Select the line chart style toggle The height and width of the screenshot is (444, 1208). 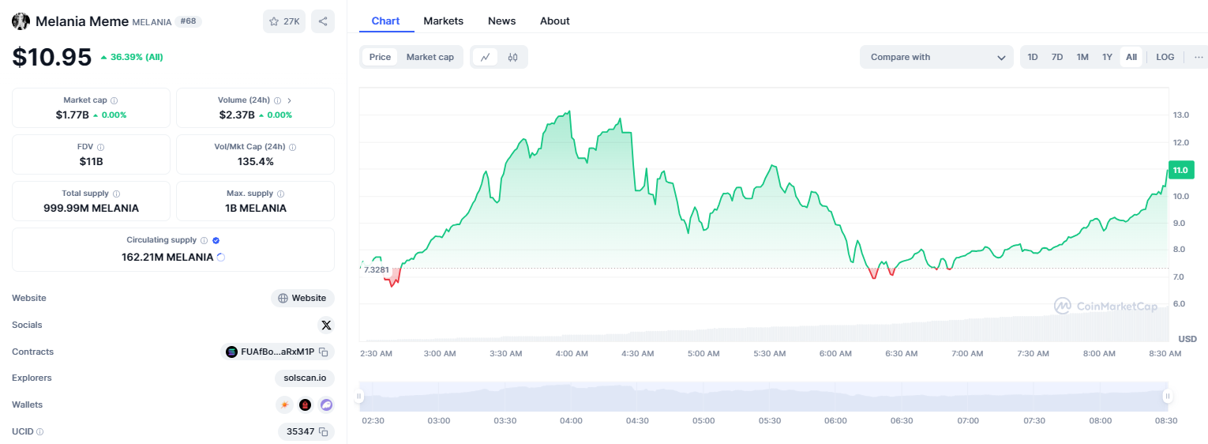point(486,57)
